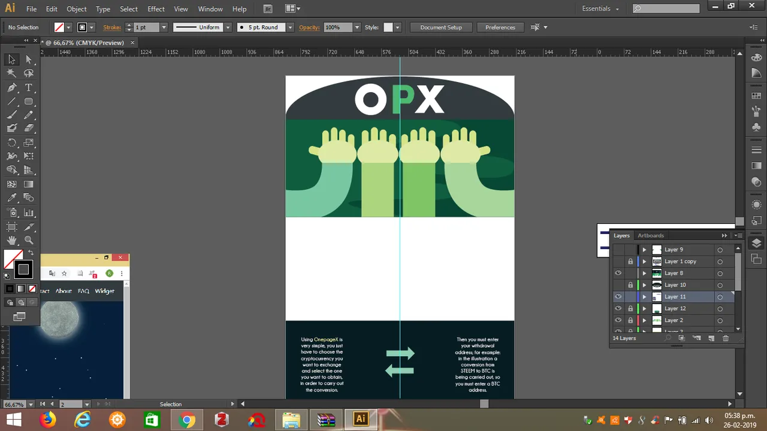Unlock Layer 10 via its lock icon
This screenshot has width=767, height=431.
630,285
